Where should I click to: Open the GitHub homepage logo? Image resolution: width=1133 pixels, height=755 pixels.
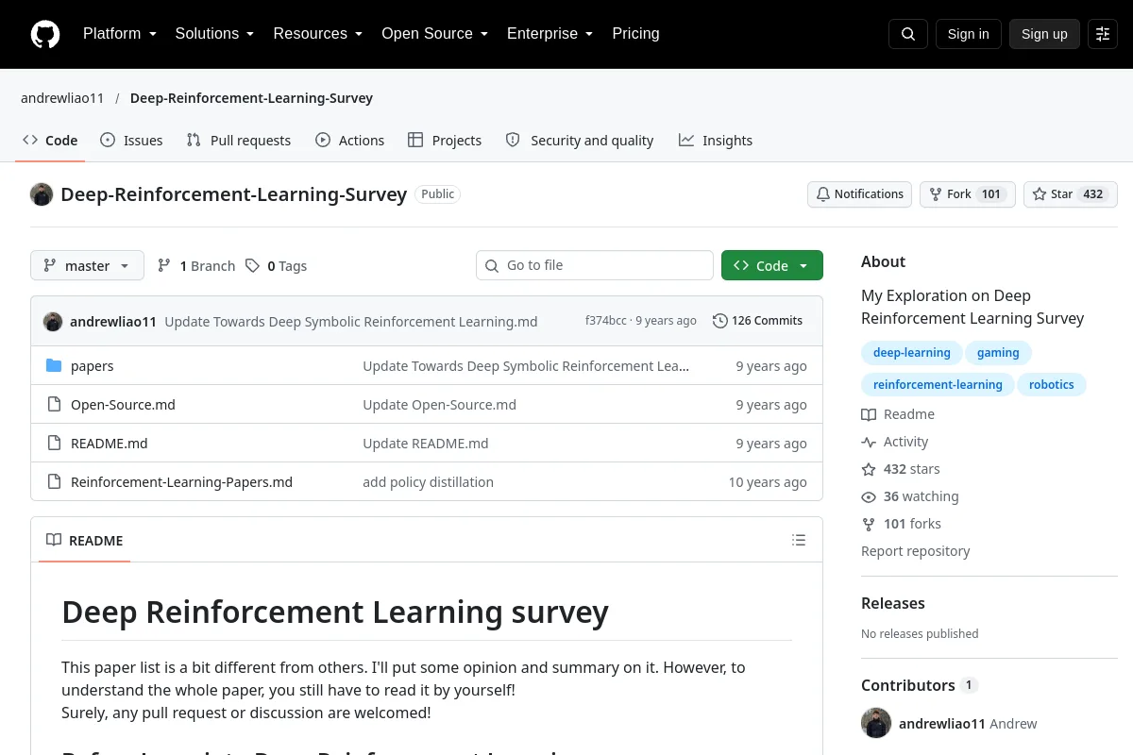click(45, 34)
